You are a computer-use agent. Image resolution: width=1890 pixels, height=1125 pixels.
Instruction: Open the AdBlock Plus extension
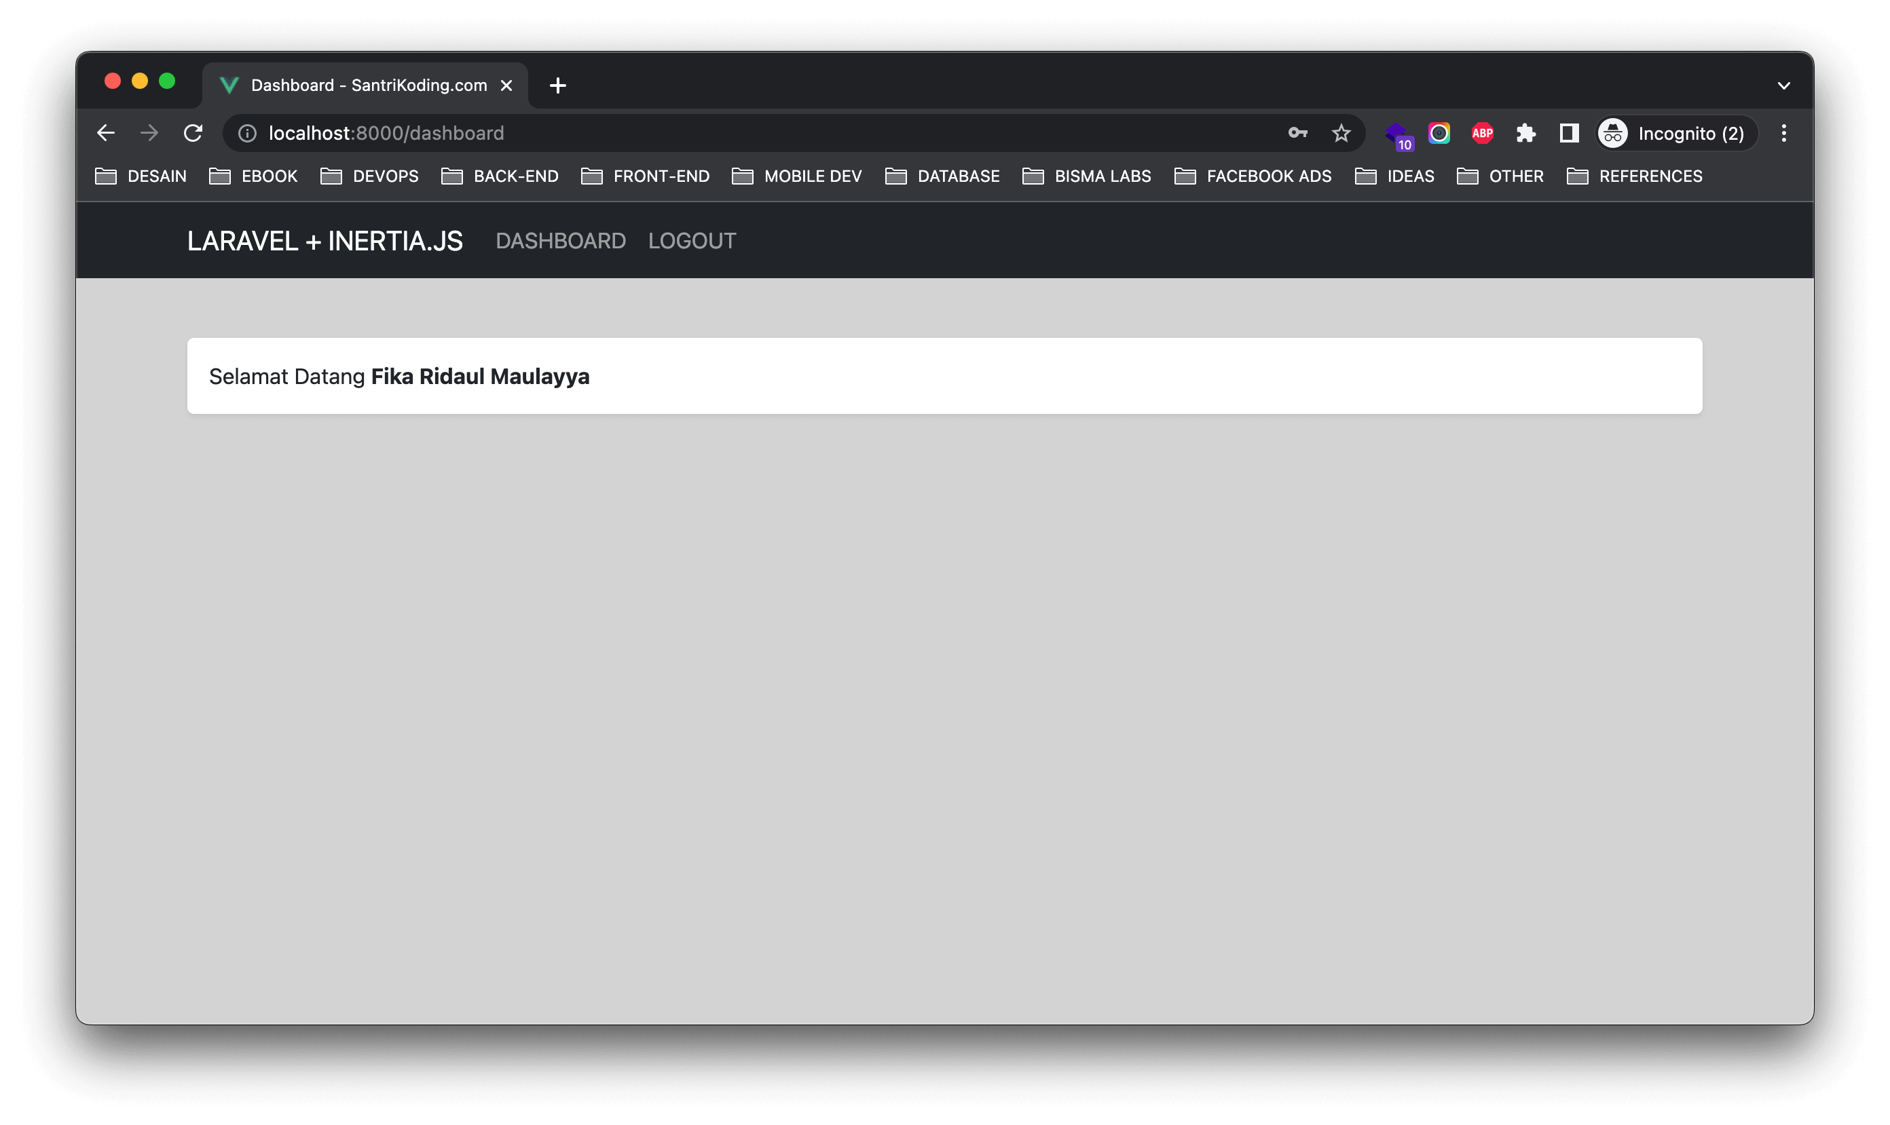1482,134
